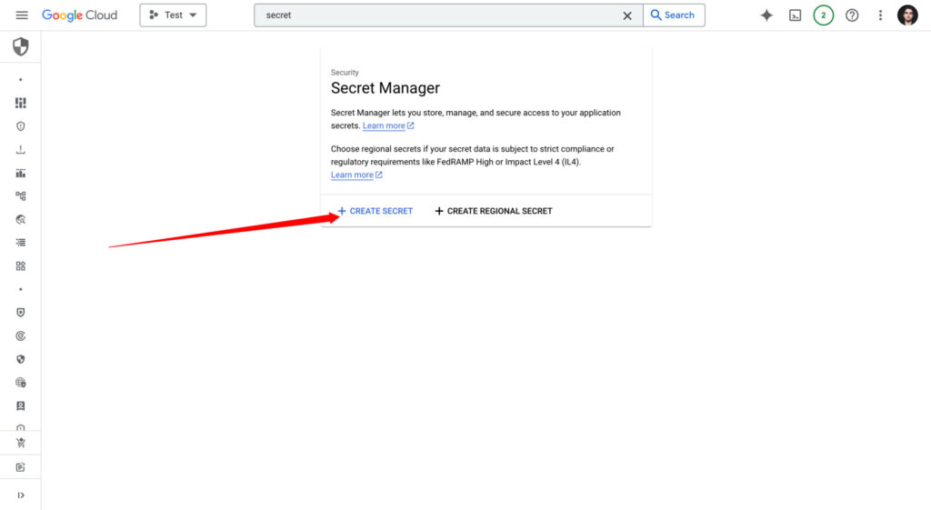This screenshot has width=931, height=510.
Task: Click the Create Secret button
Action: pyautogui.click(x=375, y=211)
